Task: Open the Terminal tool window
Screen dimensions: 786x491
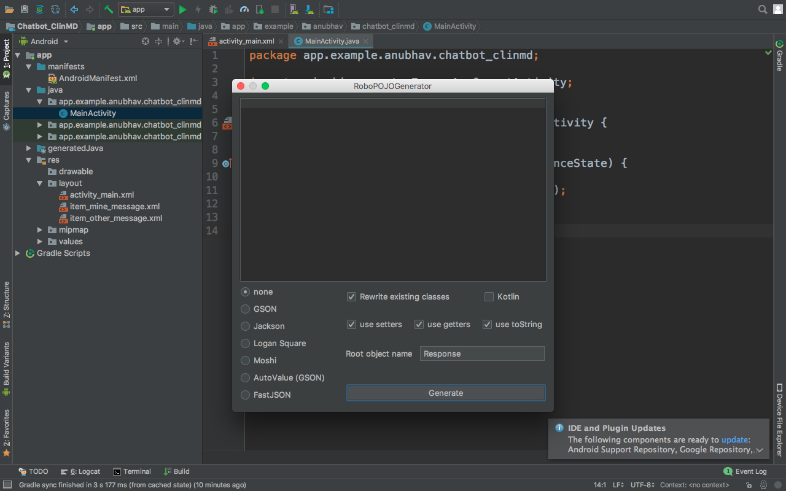Action: click(131, 471)
